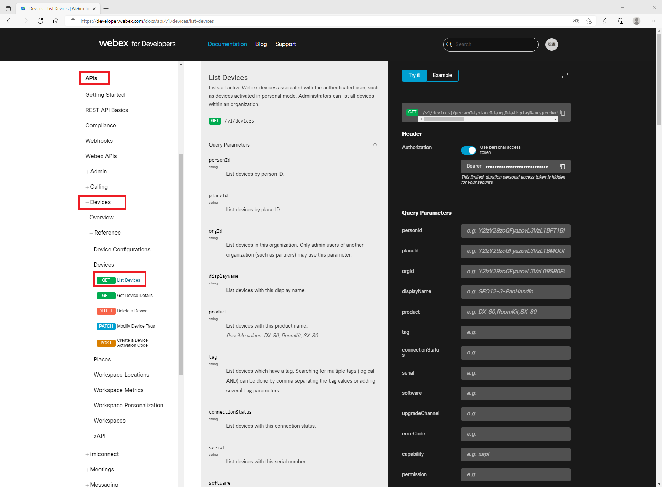Screen dimensions: 662x487
Task: Focus the displayName query parameter field
Action: coord(516,292)
